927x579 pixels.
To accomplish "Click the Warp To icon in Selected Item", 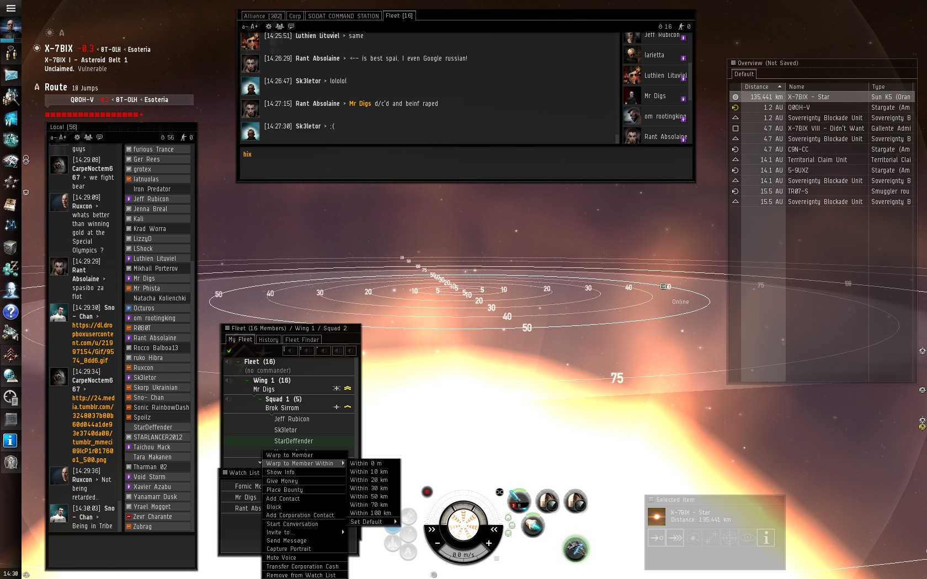I will tap(675, 538).
